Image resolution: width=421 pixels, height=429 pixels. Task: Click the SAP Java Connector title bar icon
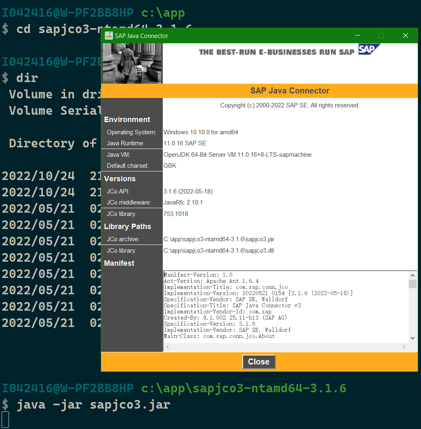tap(109, 36)
